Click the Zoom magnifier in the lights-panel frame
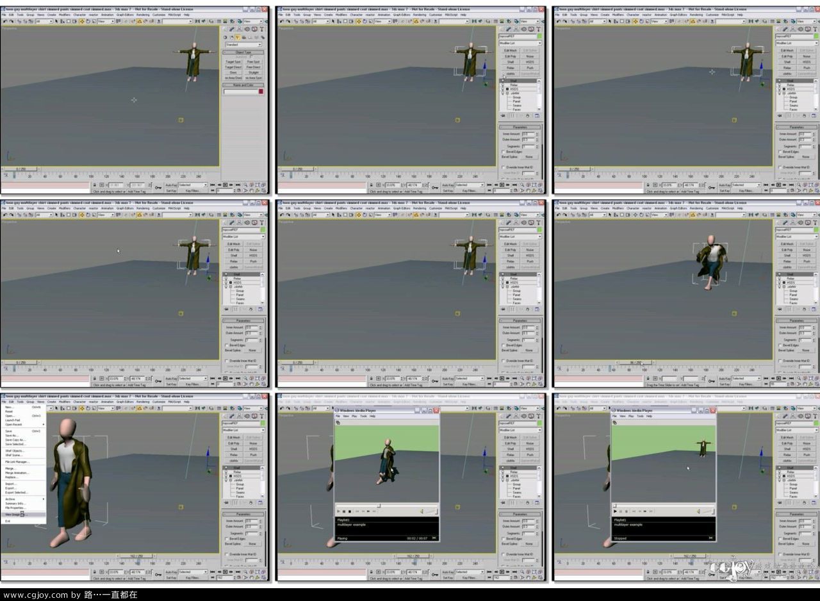 pos(245,185)
